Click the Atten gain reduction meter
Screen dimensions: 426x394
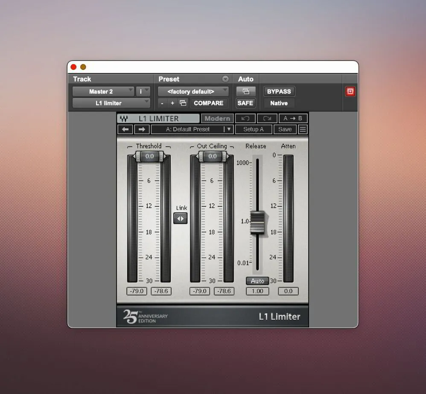(288, 218)
